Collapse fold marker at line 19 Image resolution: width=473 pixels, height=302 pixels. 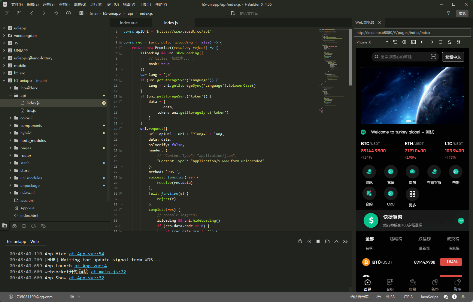pyautogui.click(x=121, y=129)
